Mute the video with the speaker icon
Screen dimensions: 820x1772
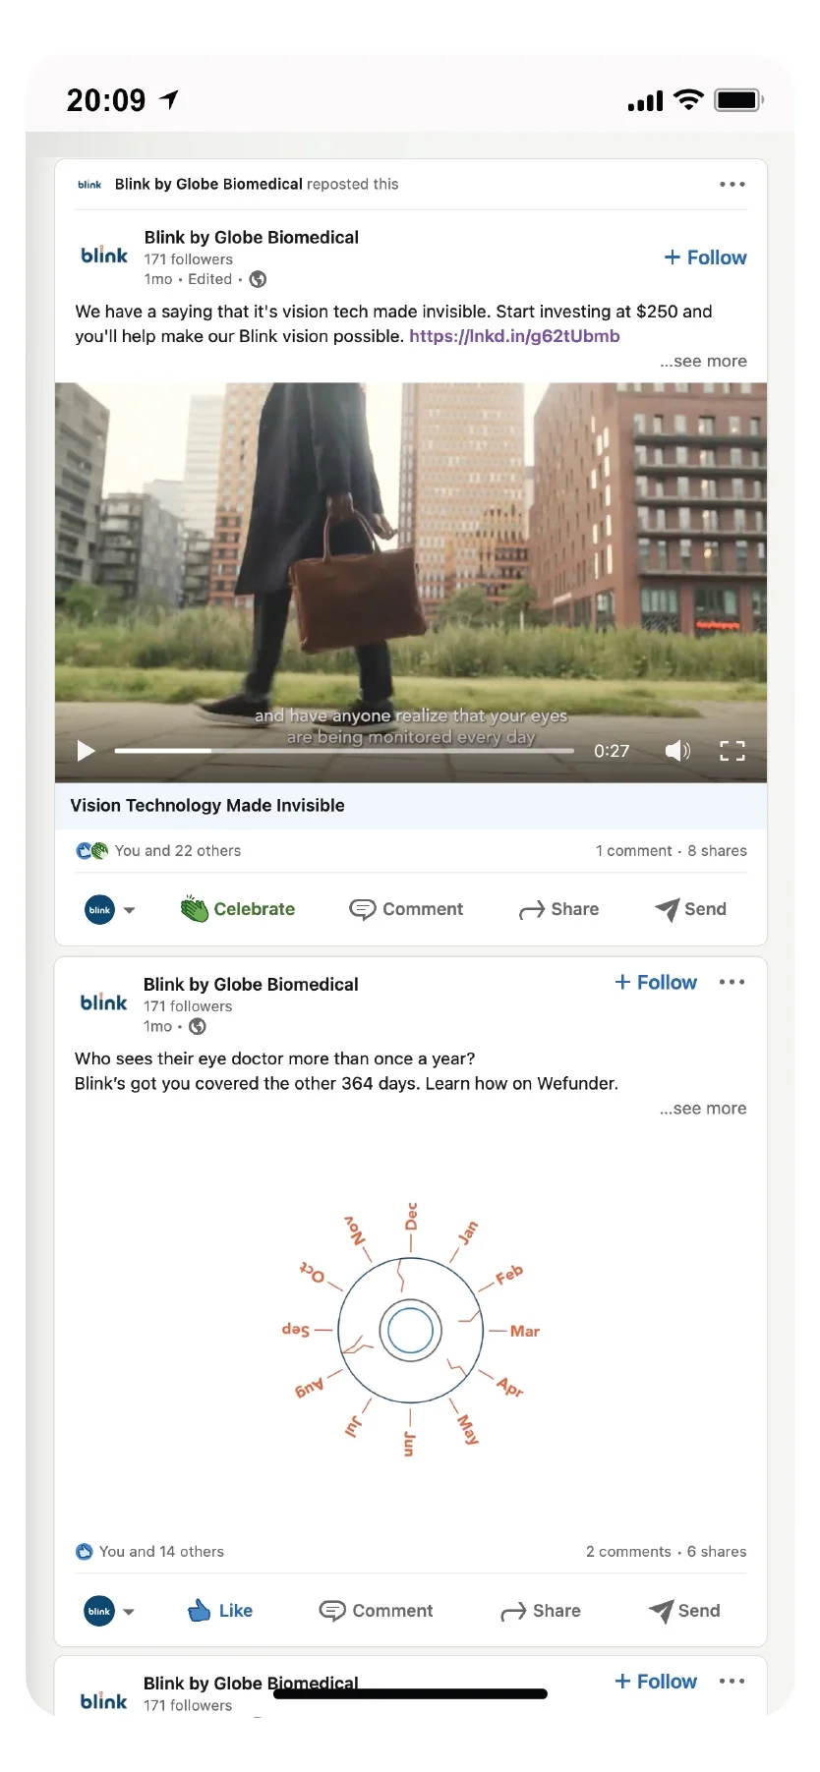coord(677,751)
